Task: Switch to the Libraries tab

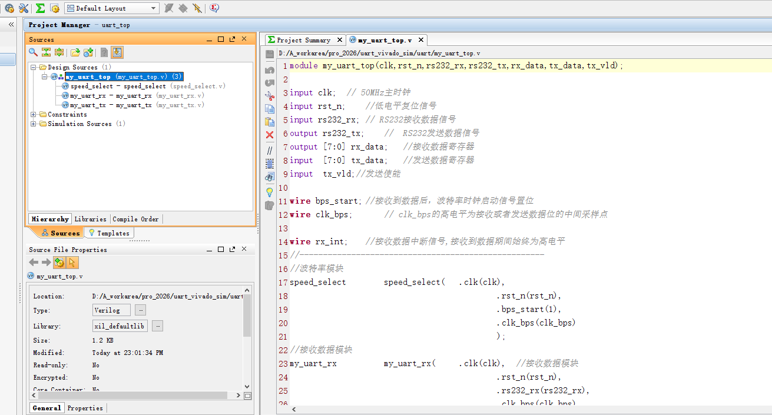Action: (x=90, y=219)
